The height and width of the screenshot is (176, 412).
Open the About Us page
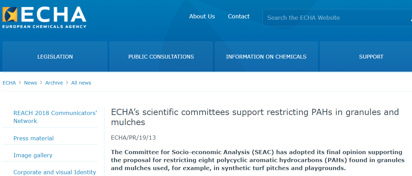(202, 16)
